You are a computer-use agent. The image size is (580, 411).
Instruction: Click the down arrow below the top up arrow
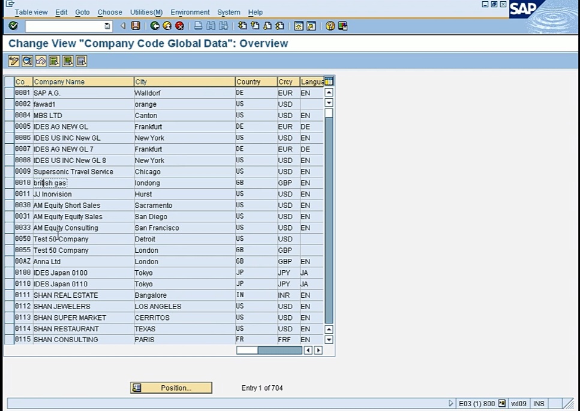click(x=329, y=103)
